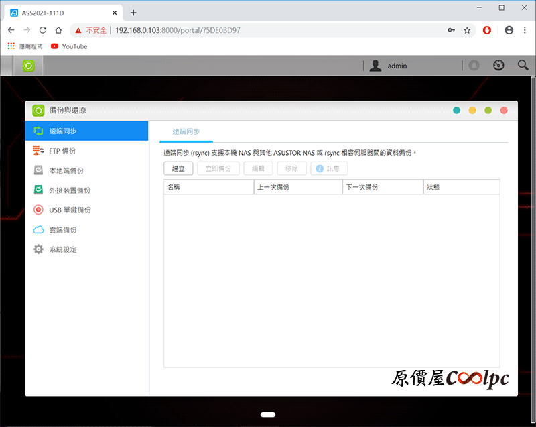Open 系統設定 (system settings) gear item
The width and height of the screenshot is (536, 427).
pyautogui.click(x=86, y=249)
